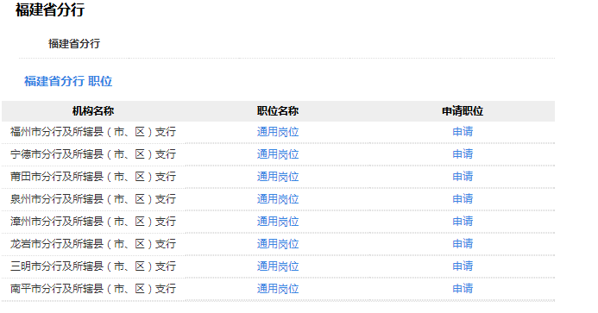
Task: Open 通用岗位 link for 三明市分行
Action: click(278, 266)
